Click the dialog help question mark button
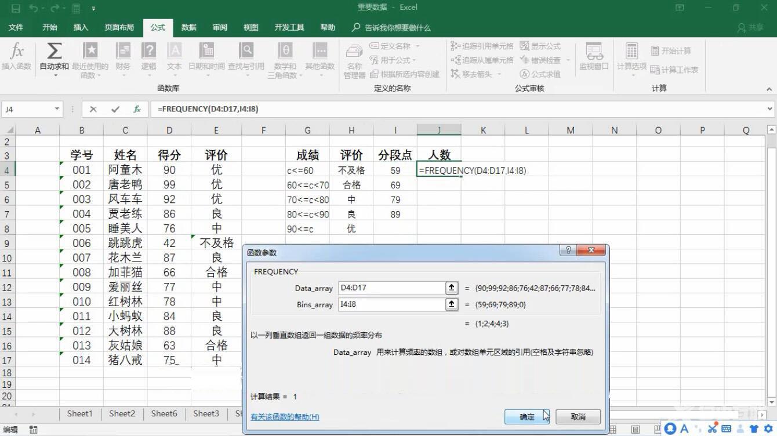777x436 pixels. pyautogui.click(x=568, y=250)
